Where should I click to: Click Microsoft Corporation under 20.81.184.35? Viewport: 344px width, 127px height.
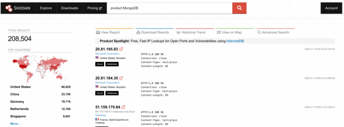pyautogui.click(x=107, y=83)
